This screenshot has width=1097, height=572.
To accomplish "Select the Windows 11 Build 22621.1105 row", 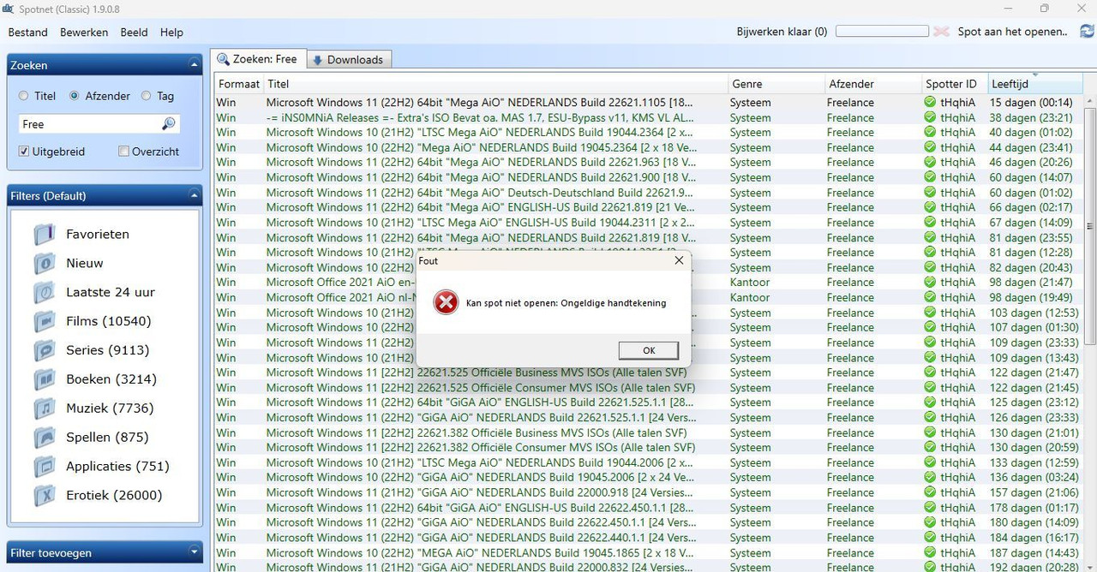I will [x=649, y=102].
